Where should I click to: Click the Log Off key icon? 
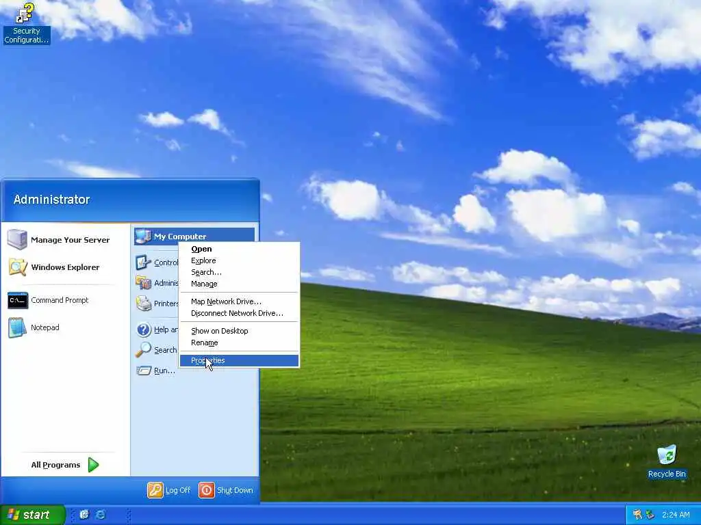[x=155, y=490]
